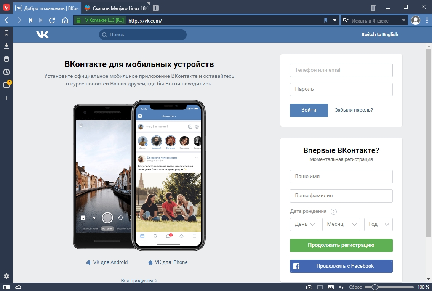
Task: Click Продолжить регистрацию green button
Action: [341, 245]
